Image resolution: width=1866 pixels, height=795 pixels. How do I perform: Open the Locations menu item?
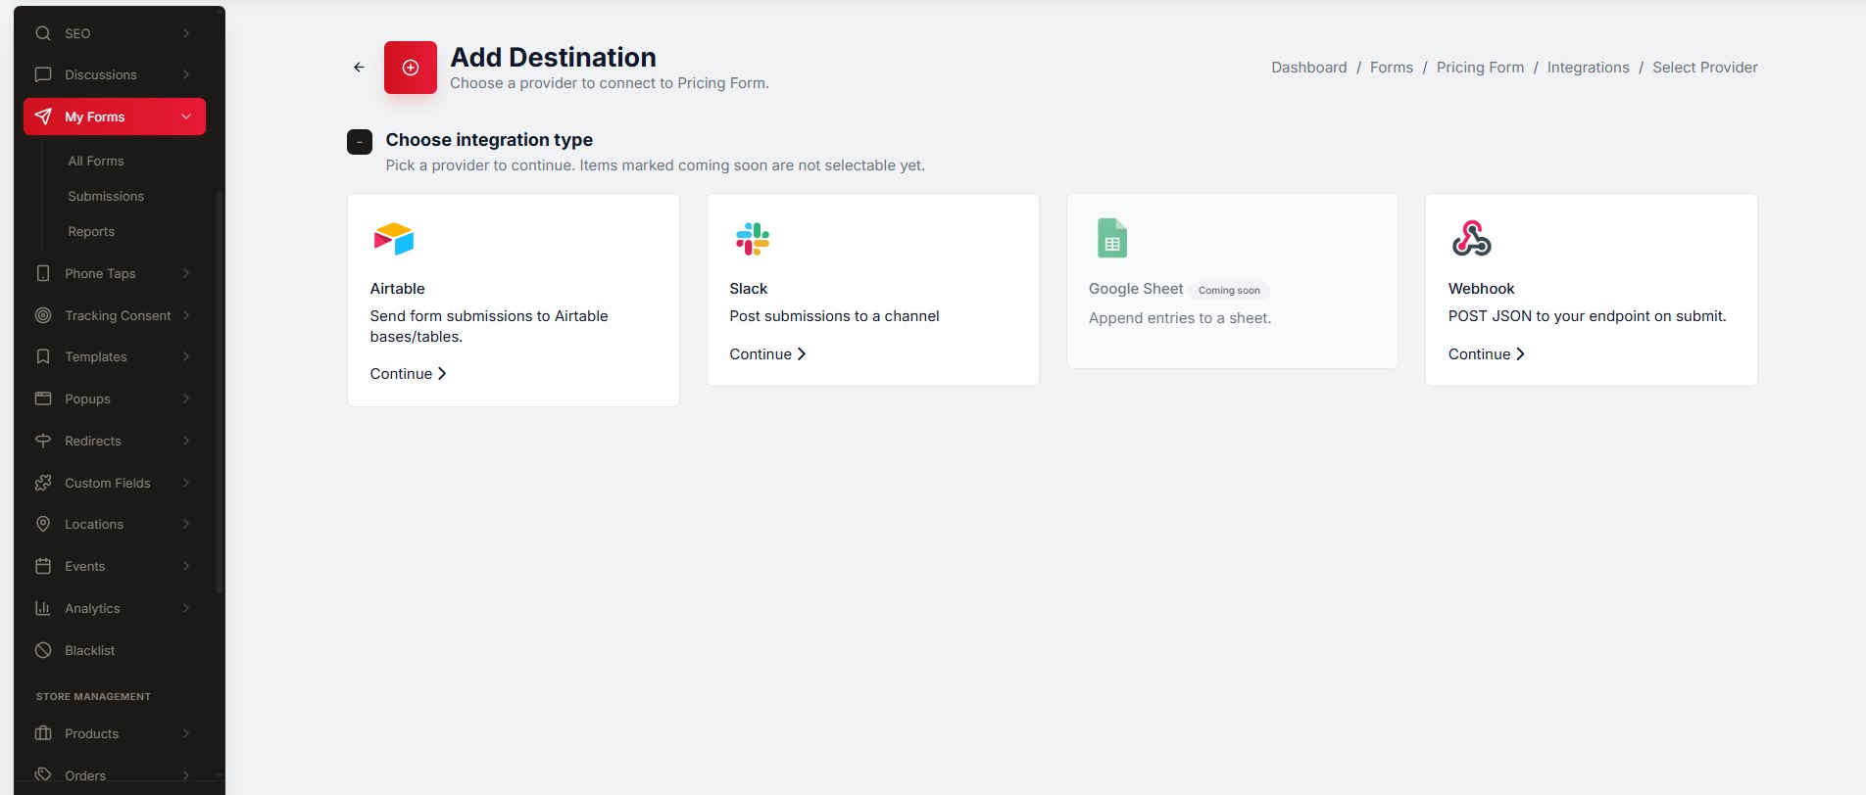[115, 524]
